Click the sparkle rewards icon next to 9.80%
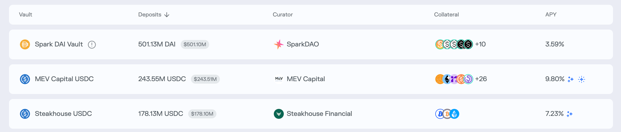 [570, 79]
